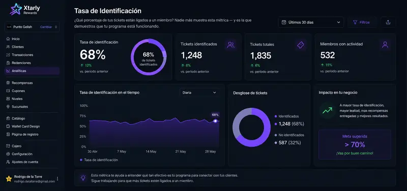Click the Xtarly Rewards star logo
Image resolution: width=407 pixels, height=191 pixels.
(x=16, y=9)
